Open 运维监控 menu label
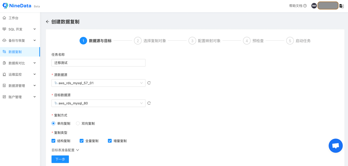The image size is (348, 166). 15,74
